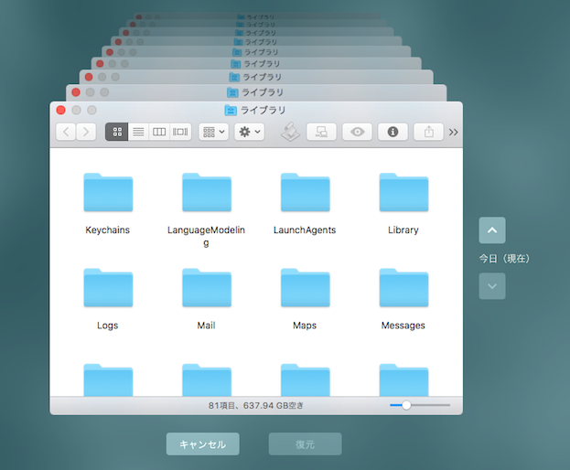The height and width of the screenshot is (470, 570).
Task: Expand the toolbar overflow chevron
Action: (x=453, y=132)
